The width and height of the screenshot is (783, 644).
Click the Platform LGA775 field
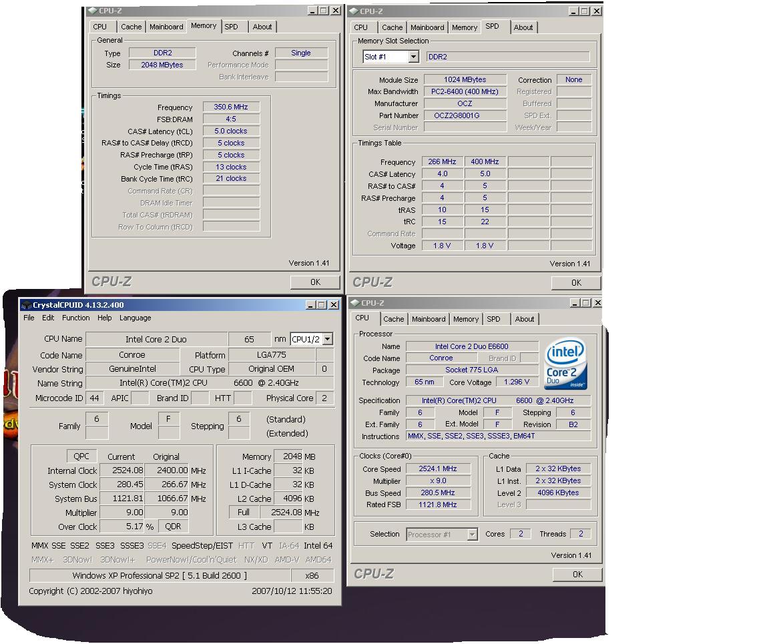pyautogui.click(x=272, y=355)
